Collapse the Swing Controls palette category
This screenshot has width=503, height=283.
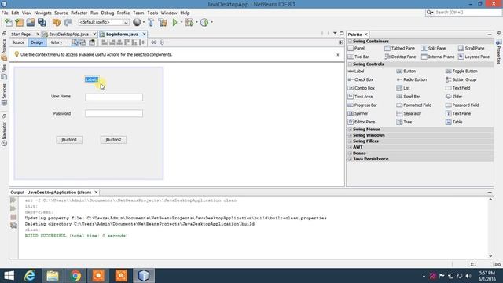click(x=350, y=64)
